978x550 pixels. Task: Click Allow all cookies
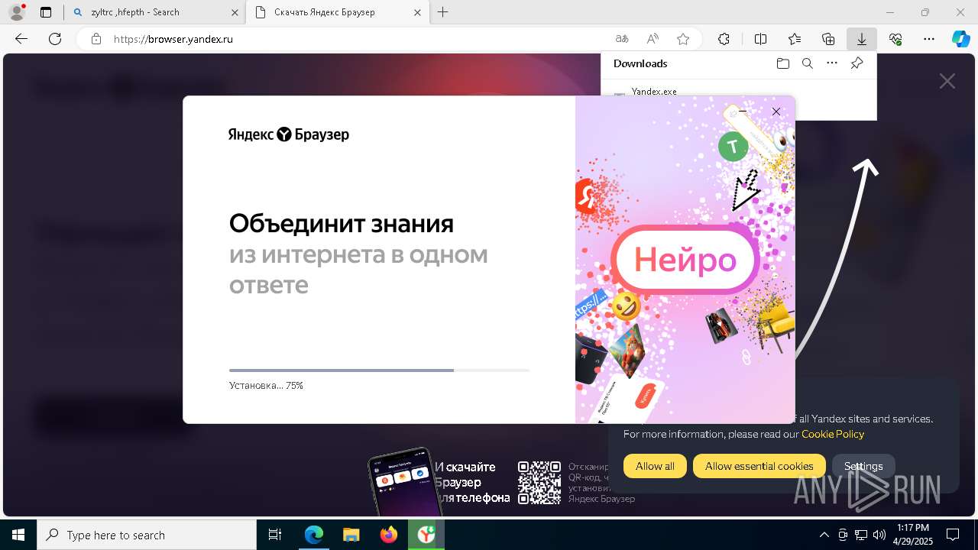click(655, 466)
